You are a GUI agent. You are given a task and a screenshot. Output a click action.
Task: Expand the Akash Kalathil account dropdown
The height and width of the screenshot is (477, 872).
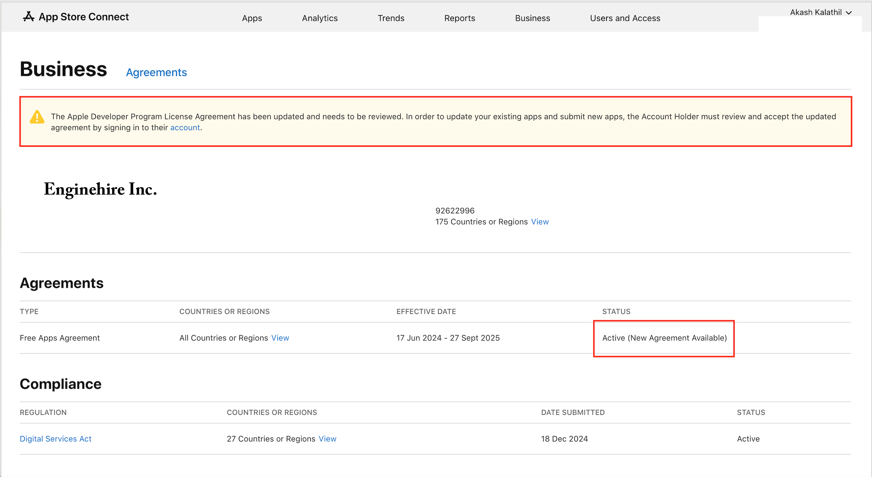coord(820,12)
